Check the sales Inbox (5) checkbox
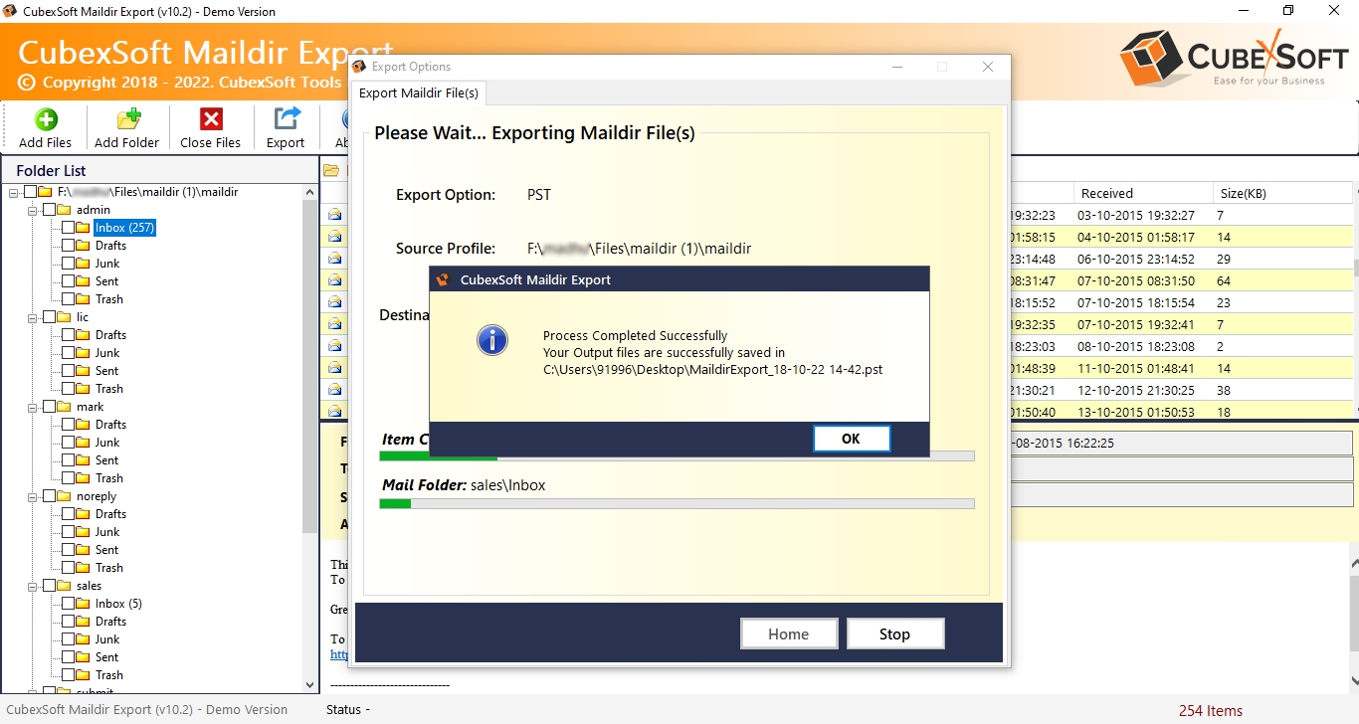The image size is (1359, 724). [x=68, y=604]
